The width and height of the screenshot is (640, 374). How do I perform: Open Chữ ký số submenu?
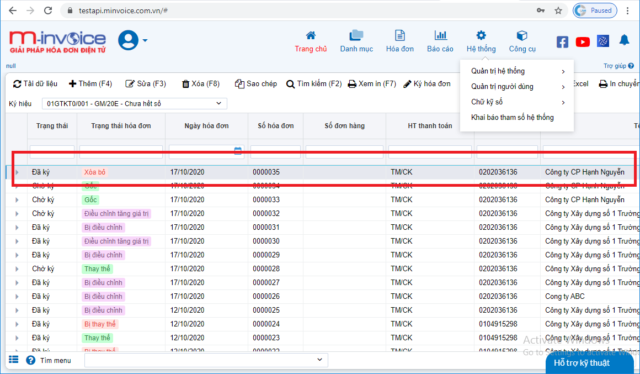(x=517, y=102)
